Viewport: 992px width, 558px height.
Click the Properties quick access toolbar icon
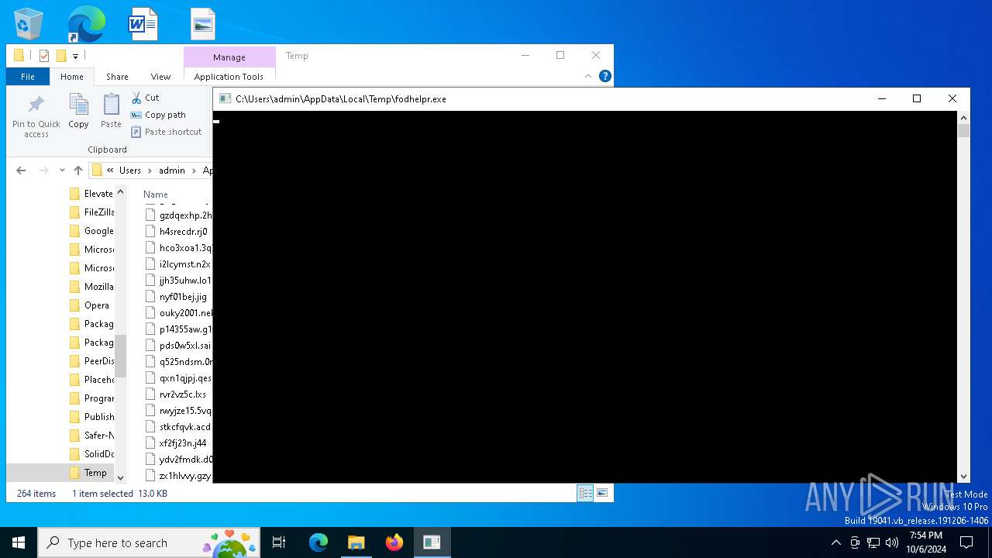pos(44,56)
